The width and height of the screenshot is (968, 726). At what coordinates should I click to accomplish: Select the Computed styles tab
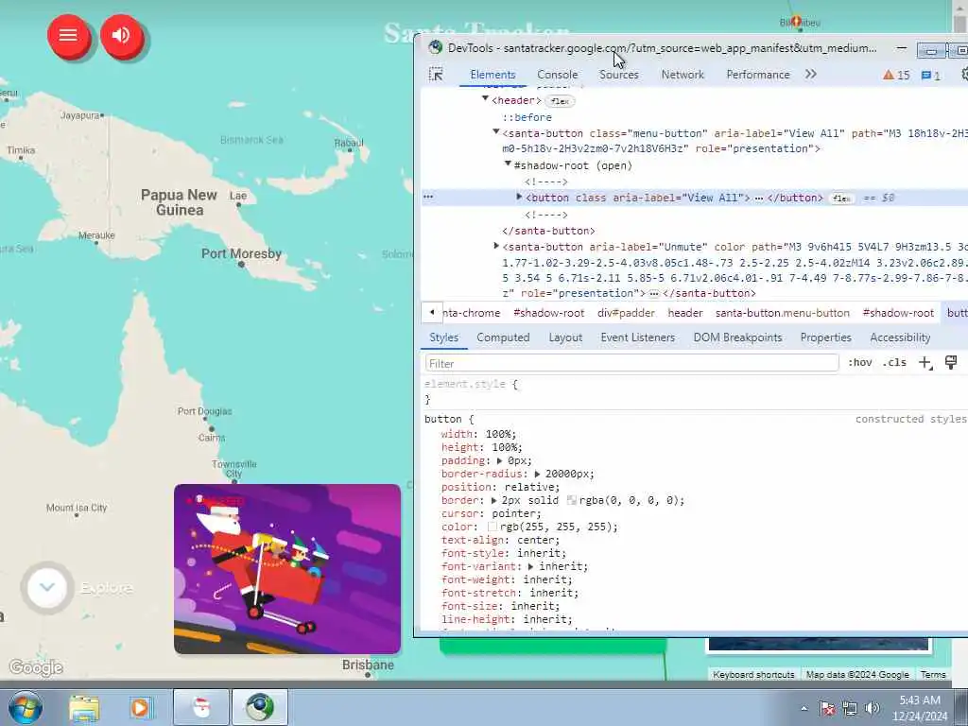coord(503,337)
